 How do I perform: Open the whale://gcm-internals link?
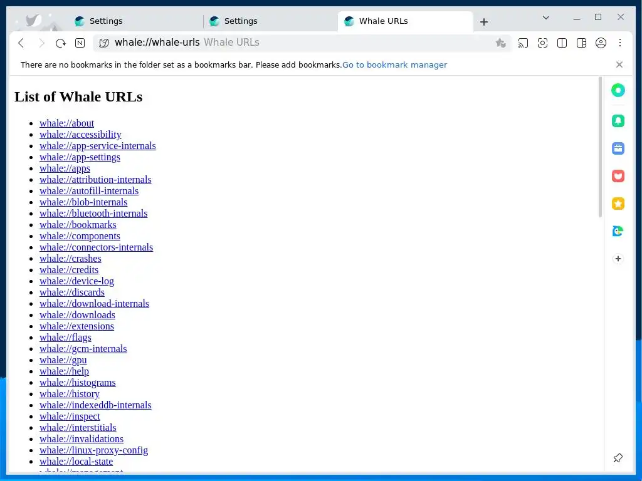click(x=83, y=348)
